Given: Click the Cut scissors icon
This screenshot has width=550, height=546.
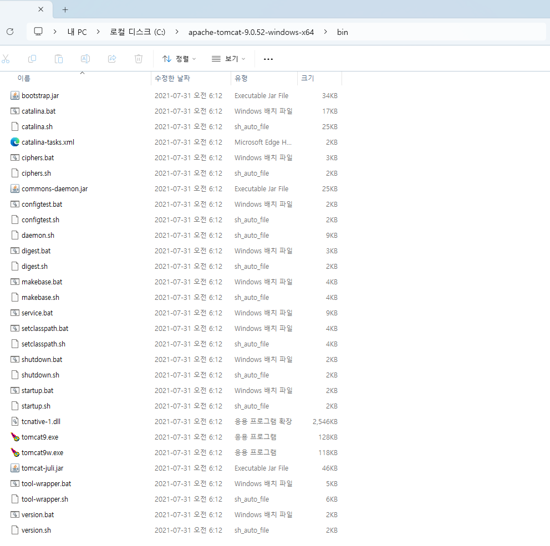Looking at the screenshot, I should point(6,59).
